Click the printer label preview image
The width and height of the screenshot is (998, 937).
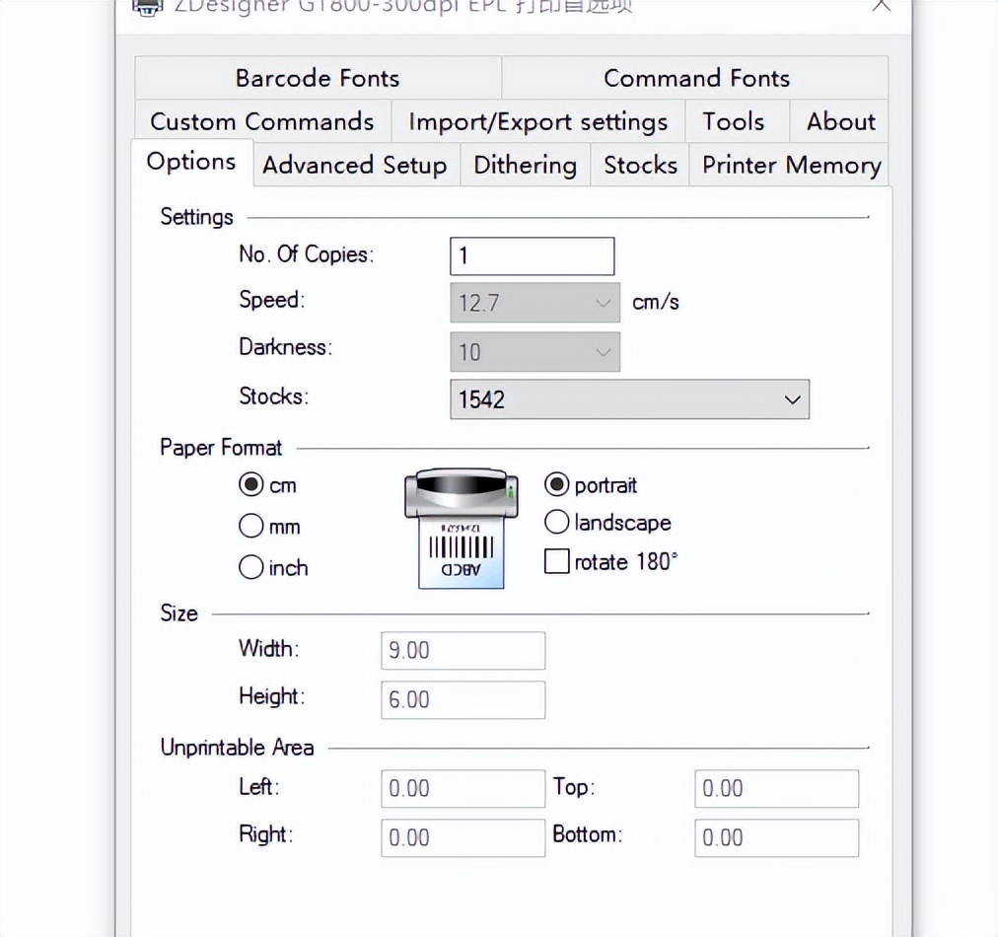click(x=462, y=529)
